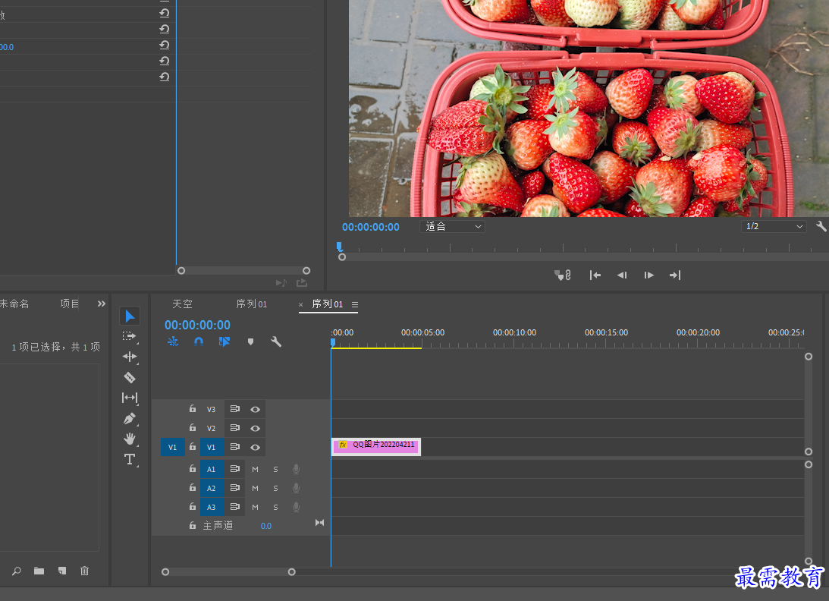Toggle sync lock on V1 track

(234, 447)
